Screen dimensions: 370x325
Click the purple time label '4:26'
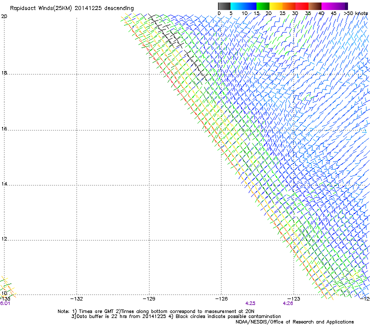287,303
